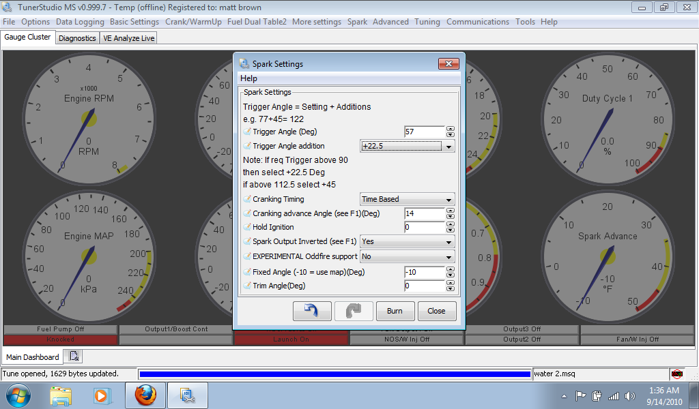Click the new dashboard page icon beside Main Dashboard
Viewport: 699px width, 409px height.
72,356
